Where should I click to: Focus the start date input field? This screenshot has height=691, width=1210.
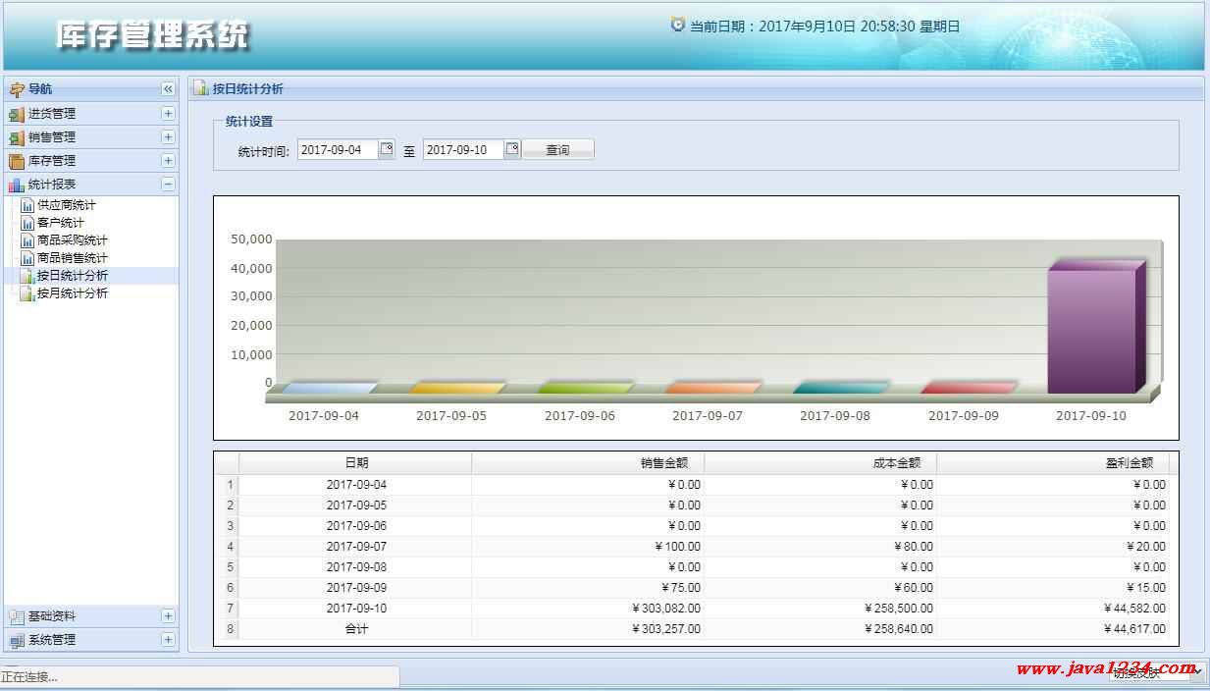337,150
